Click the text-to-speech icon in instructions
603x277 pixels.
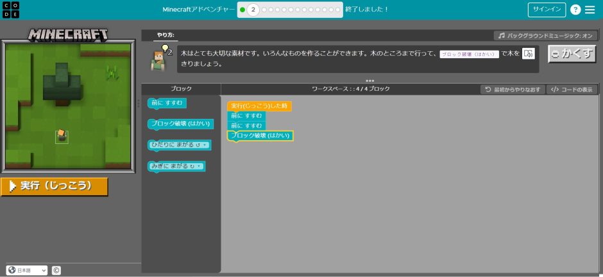[x=528, y=54]
